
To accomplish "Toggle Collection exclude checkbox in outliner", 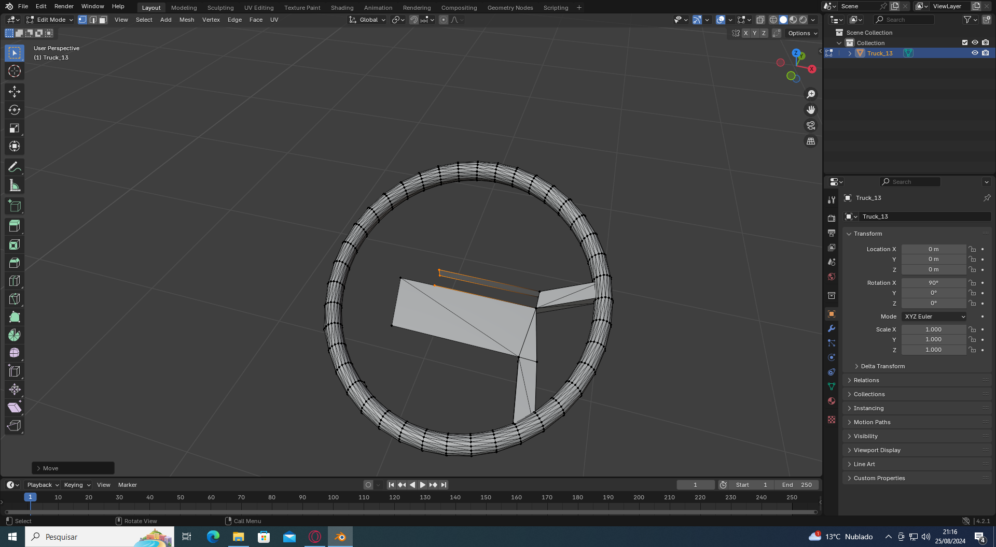I will (x=965, y=42).
